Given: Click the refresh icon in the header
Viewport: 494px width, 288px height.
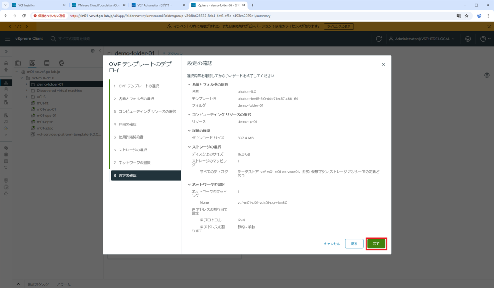Looking at the screenshot, I should (379, 39).
